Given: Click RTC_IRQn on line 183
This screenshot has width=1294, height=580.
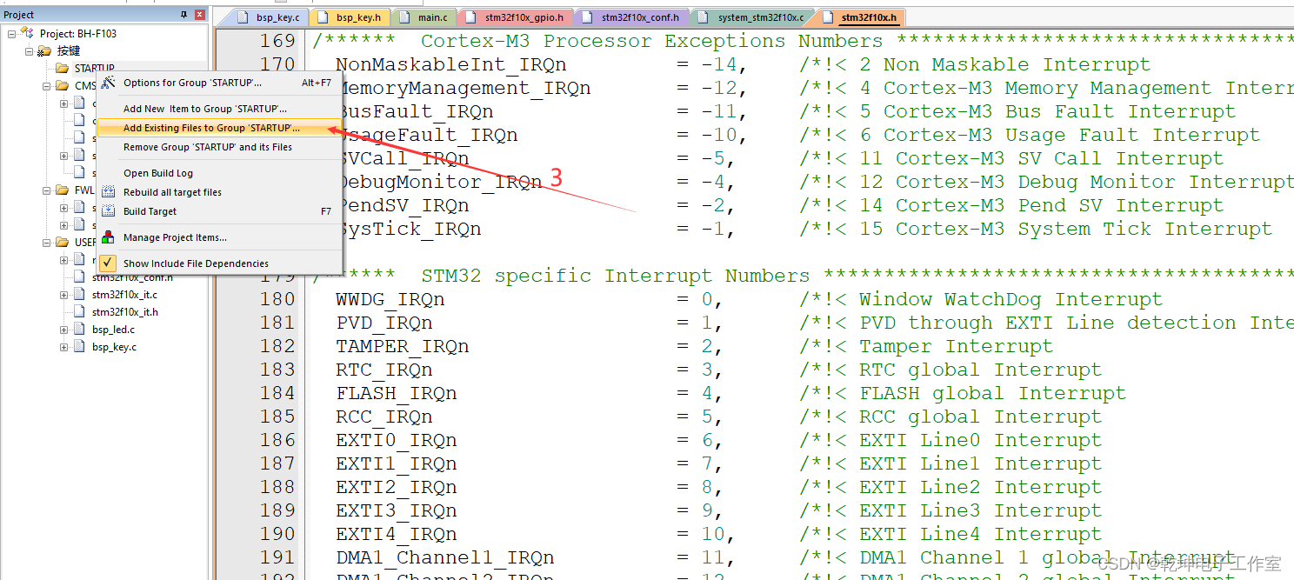Looking at the screenshot, I should click(384, 370).
